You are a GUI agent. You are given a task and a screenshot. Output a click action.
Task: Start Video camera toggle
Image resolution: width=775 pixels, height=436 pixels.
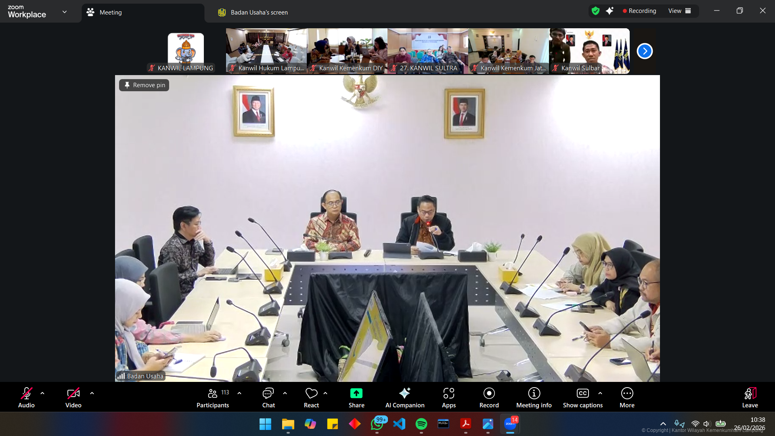pyautogui.click(x=73, y=393)
